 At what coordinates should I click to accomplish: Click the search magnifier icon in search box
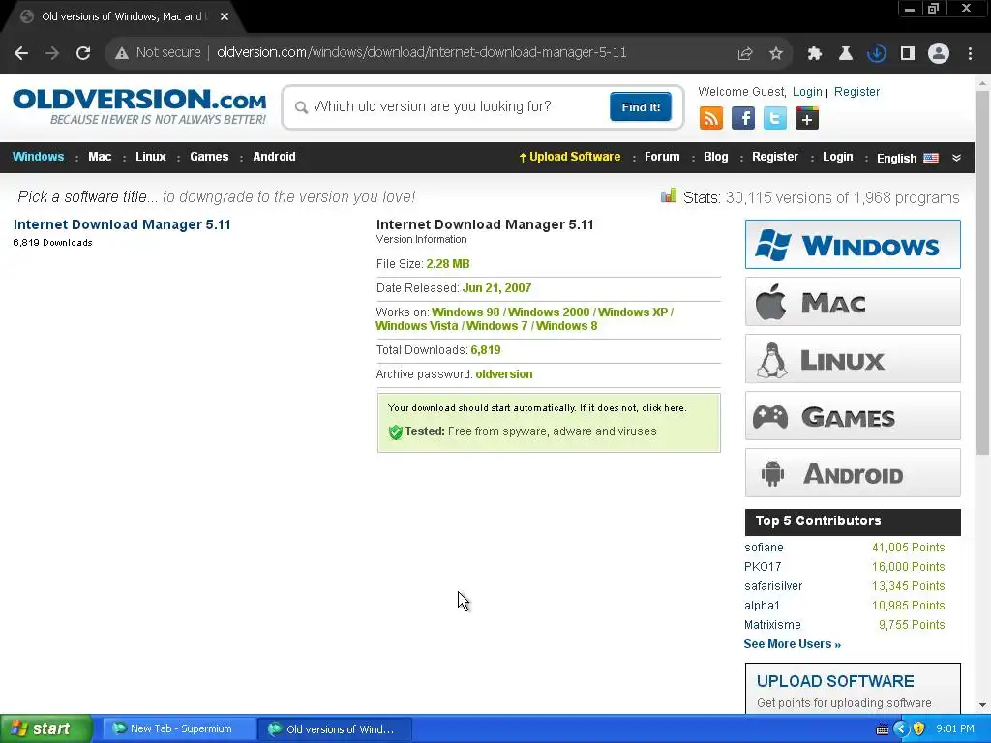click(x=302, y=107)
